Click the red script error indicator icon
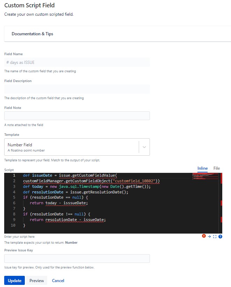The height and width of the screenshot is (287, 231). [204, 236]
